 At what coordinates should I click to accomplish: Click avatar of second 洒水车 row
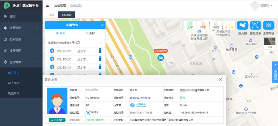coord(52,59)
